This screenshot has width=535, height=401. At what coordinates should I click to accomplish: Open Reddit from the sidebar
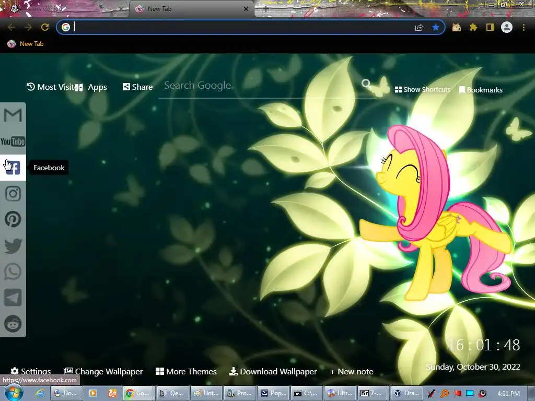pyautogui.click(x=13, y=324)
